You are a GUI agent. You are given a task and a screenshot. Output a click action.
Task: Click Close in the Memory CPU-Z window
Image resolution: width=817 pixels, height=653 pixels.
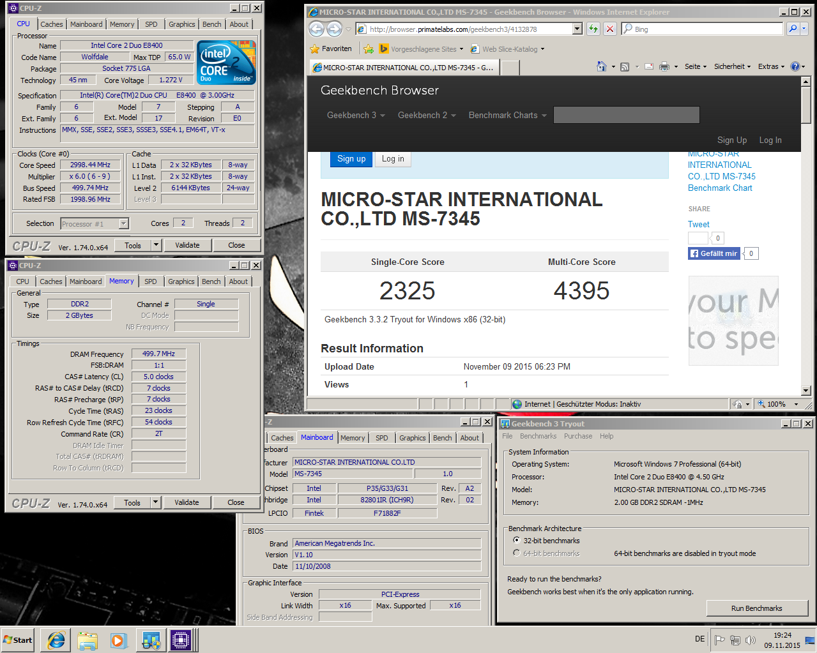[x=236, y=502]
